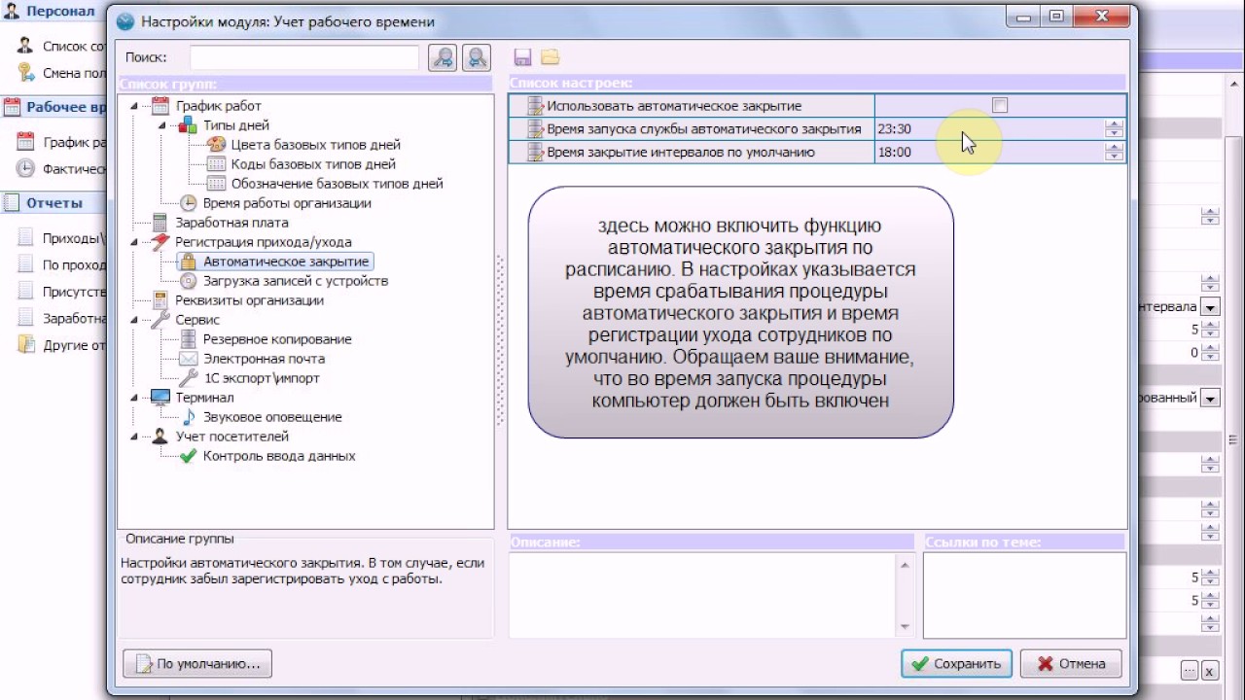Image resolution: width=1245 pixels, height=700 pixels.
Task: Click the Время запуска службы value 23:30
Action: click(894, 129)
